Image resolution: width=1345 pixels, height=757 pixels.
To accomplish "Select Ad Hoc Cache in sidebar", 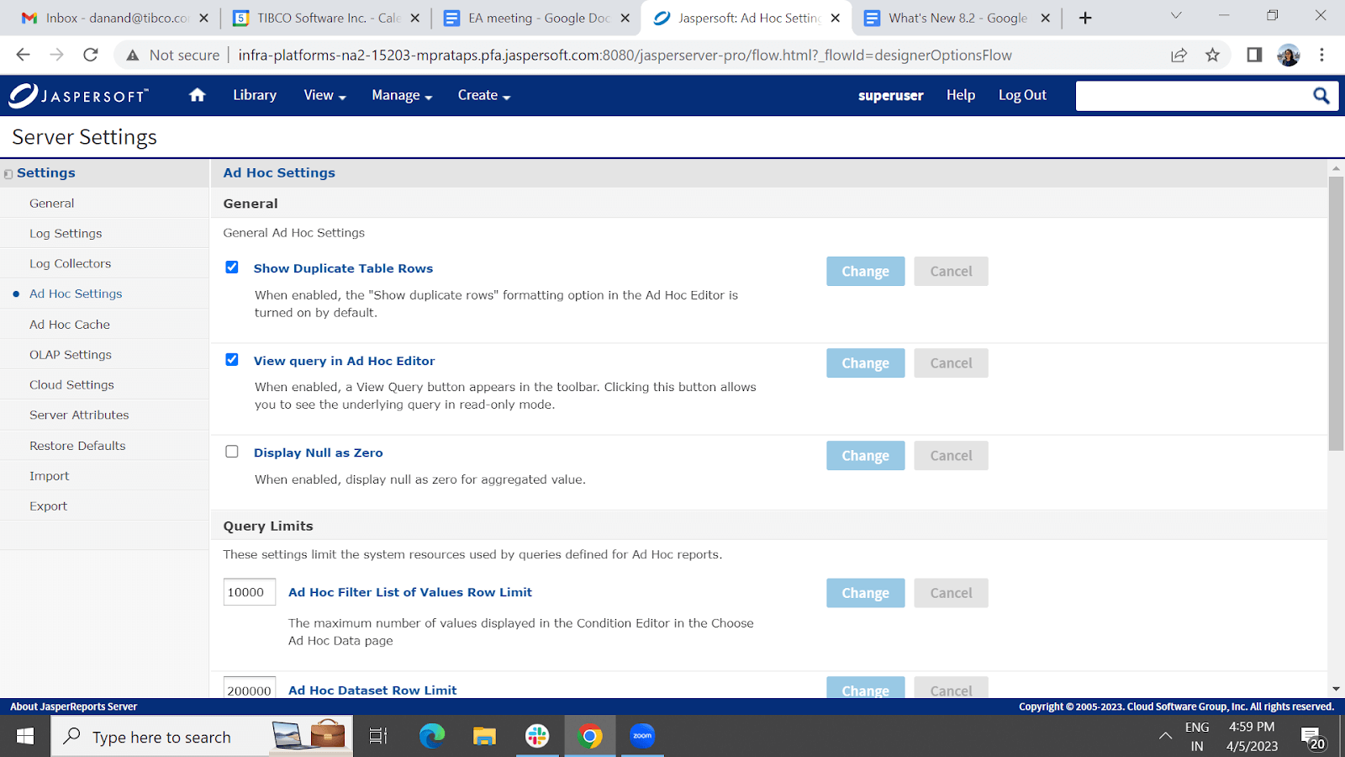I will pyautogui.click(x=104, y=324).
